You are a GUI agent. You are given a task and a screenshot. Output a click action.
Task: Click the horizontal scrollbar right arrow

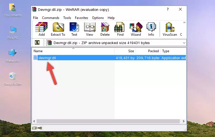pos(183,121)
